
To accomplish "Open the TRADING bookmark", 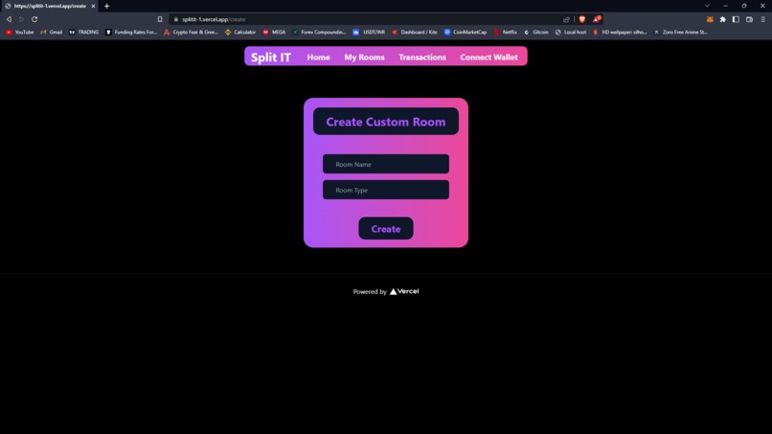I will click(83, 32).
